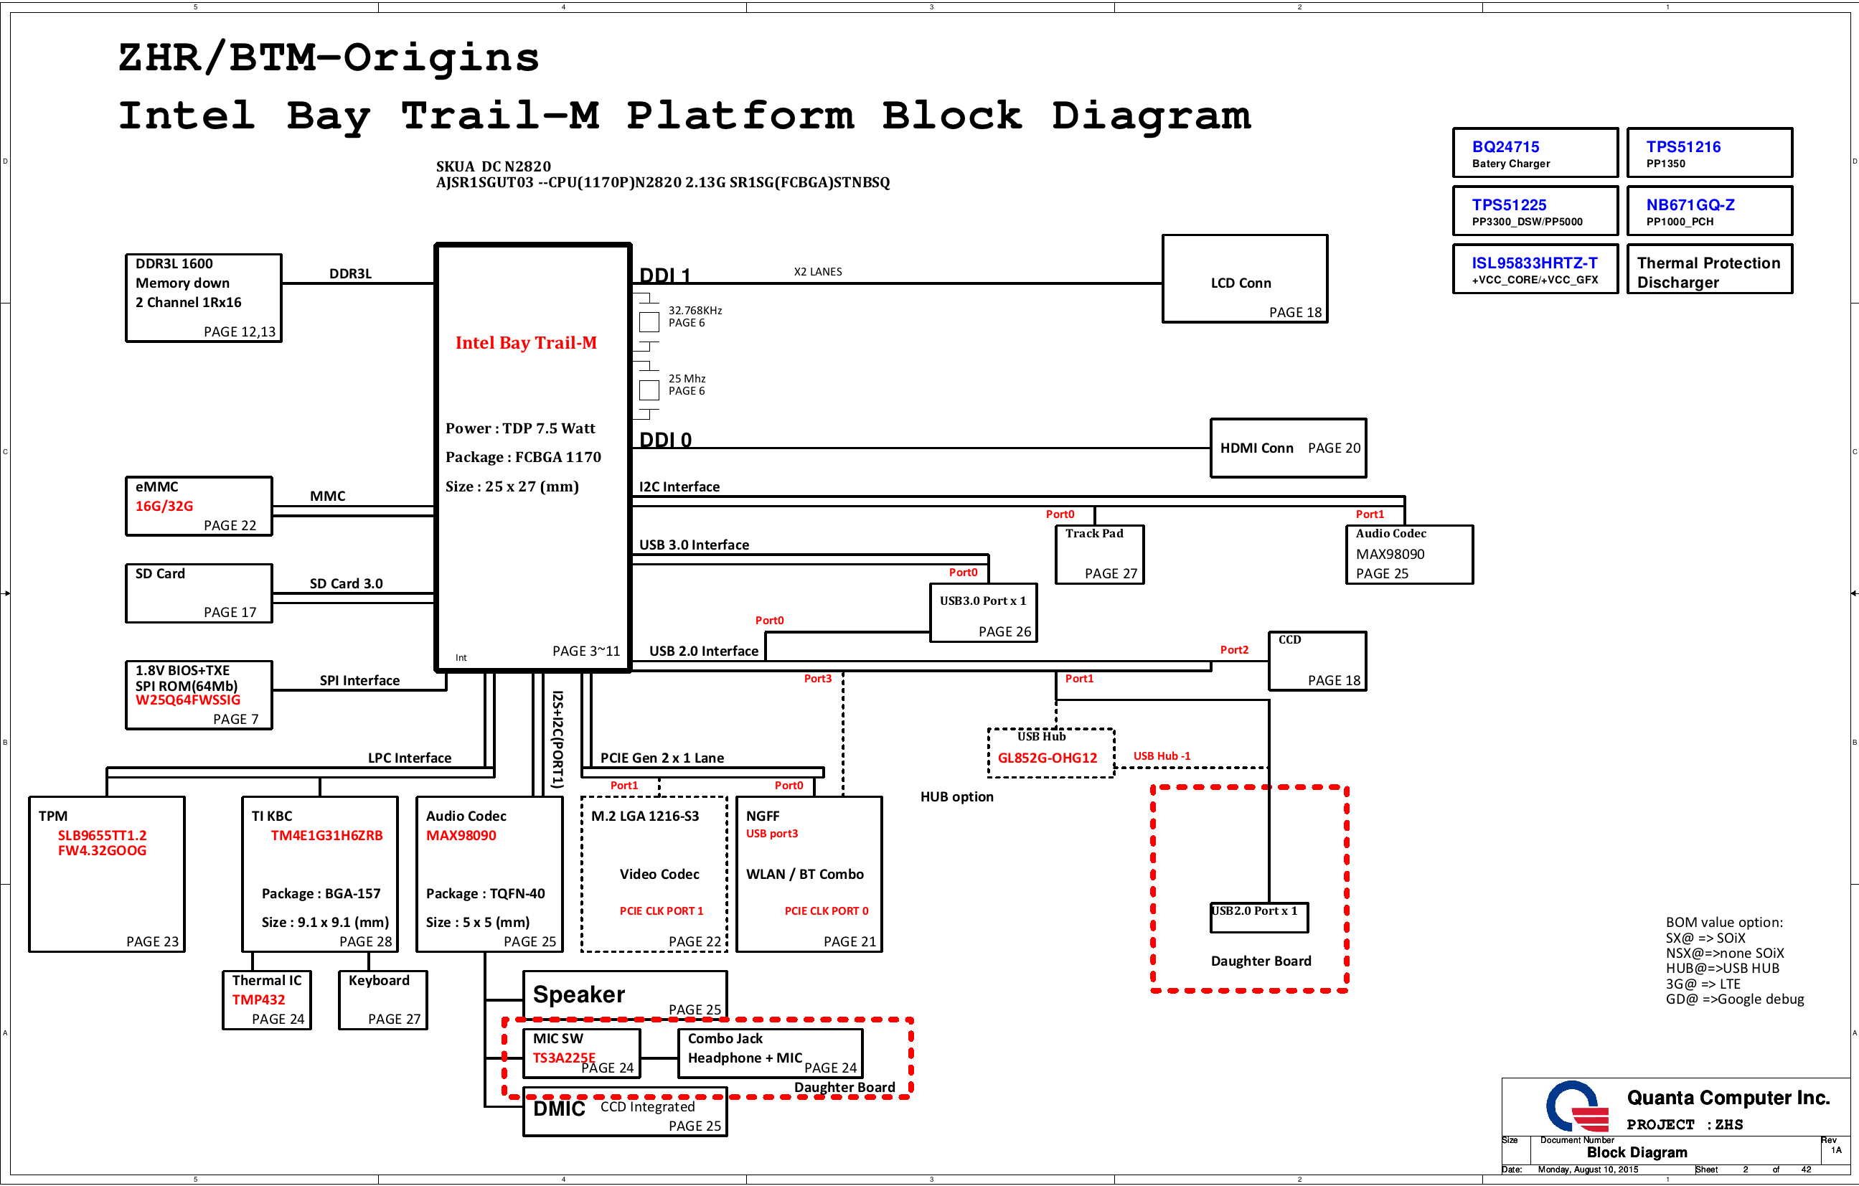Click the Keyboard PAGE 27 block

tap(383, 1000)
